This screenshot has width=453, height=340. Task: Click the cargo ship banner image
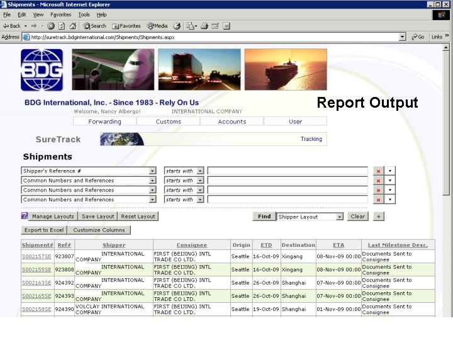(286, 69)
